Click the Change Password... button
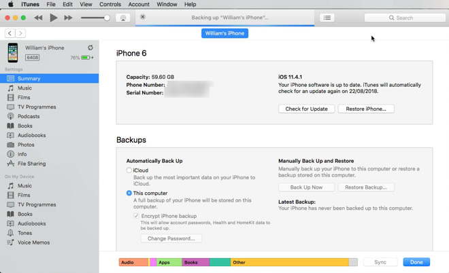The width and height of the screenshot is (449, 273). [x=171, y=238]
